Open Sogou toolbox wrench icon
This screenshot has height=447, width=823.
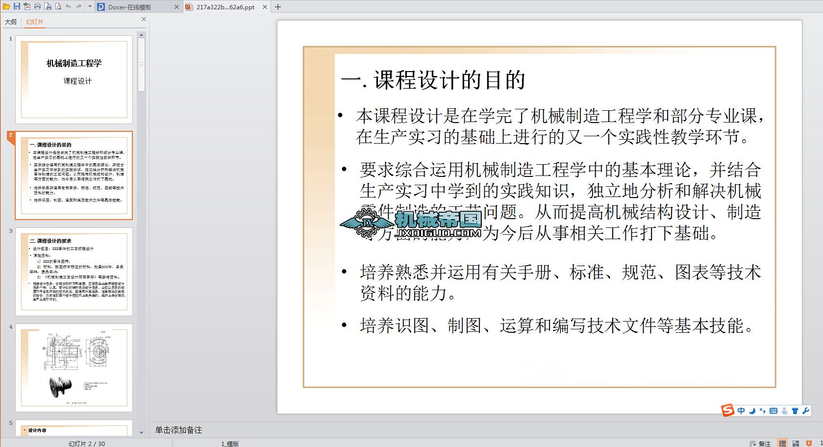(806, 411)
